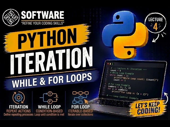Click the number 4 in lecture badge

[155, 27]
